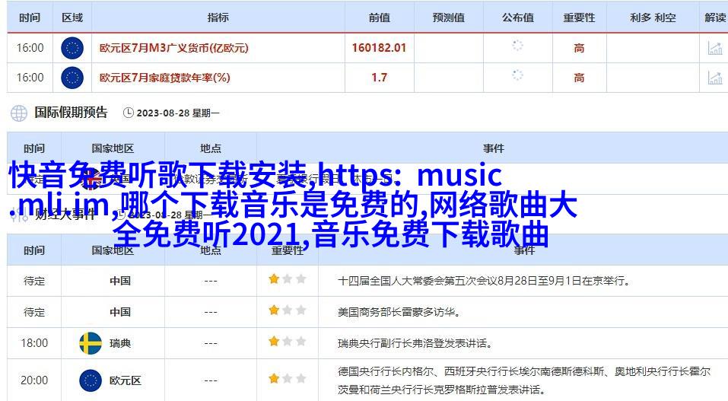Click the Sweden flag icon beside 瑞典
Screen dimensions: 728x401
coord(91,343)
